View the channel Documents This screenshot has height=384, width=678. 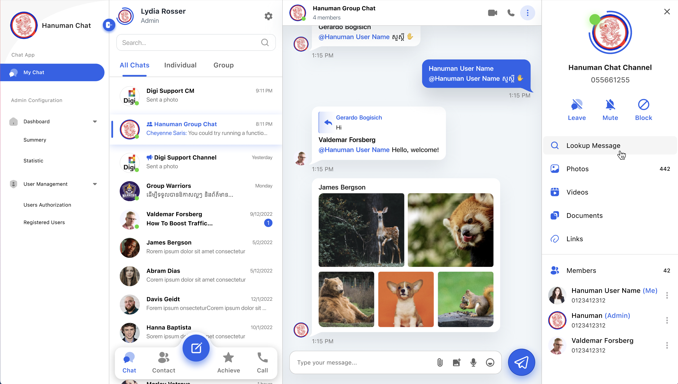[x=610, y=216]
